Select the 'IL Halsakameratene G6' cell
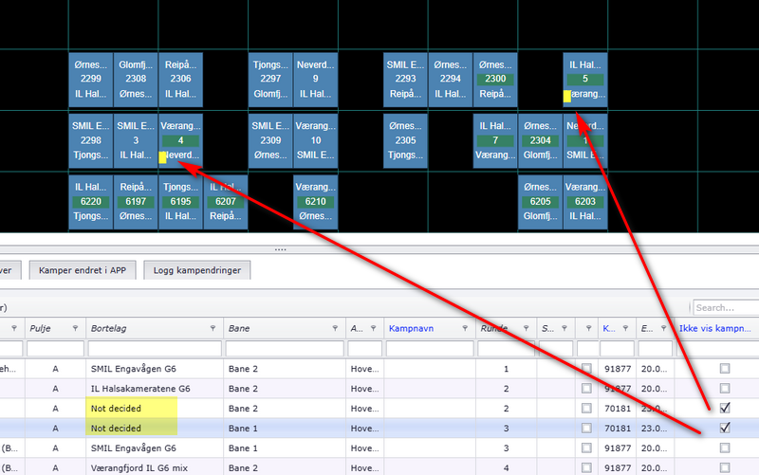This screenshot has width=759, height=475. (155, 389)
